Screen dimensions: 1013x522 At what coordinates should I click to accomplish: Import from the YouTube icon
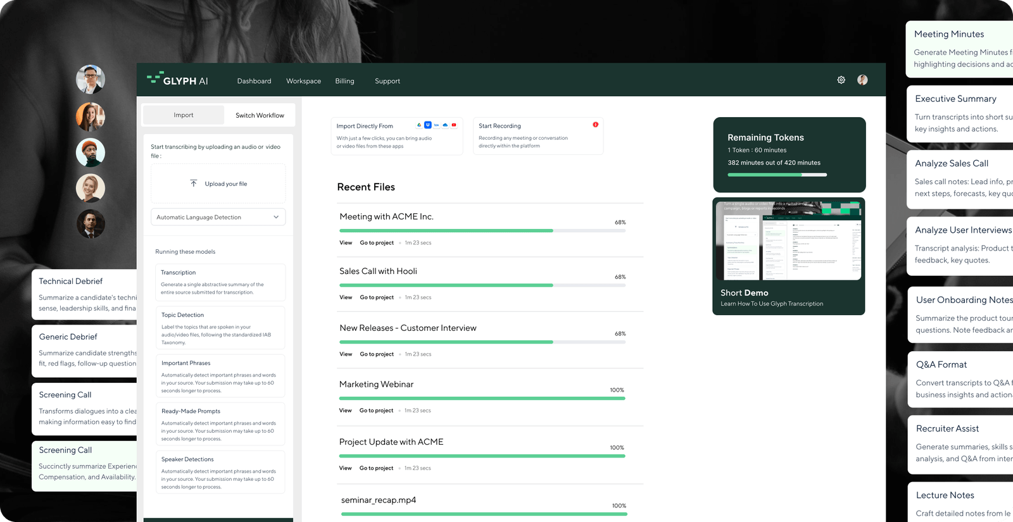454,125
